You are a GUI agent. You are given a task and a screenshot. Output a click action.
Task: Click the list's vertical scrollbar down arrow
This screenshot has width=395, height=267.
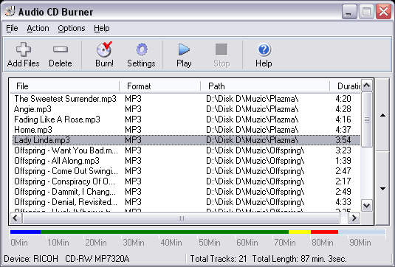point(367,206)
